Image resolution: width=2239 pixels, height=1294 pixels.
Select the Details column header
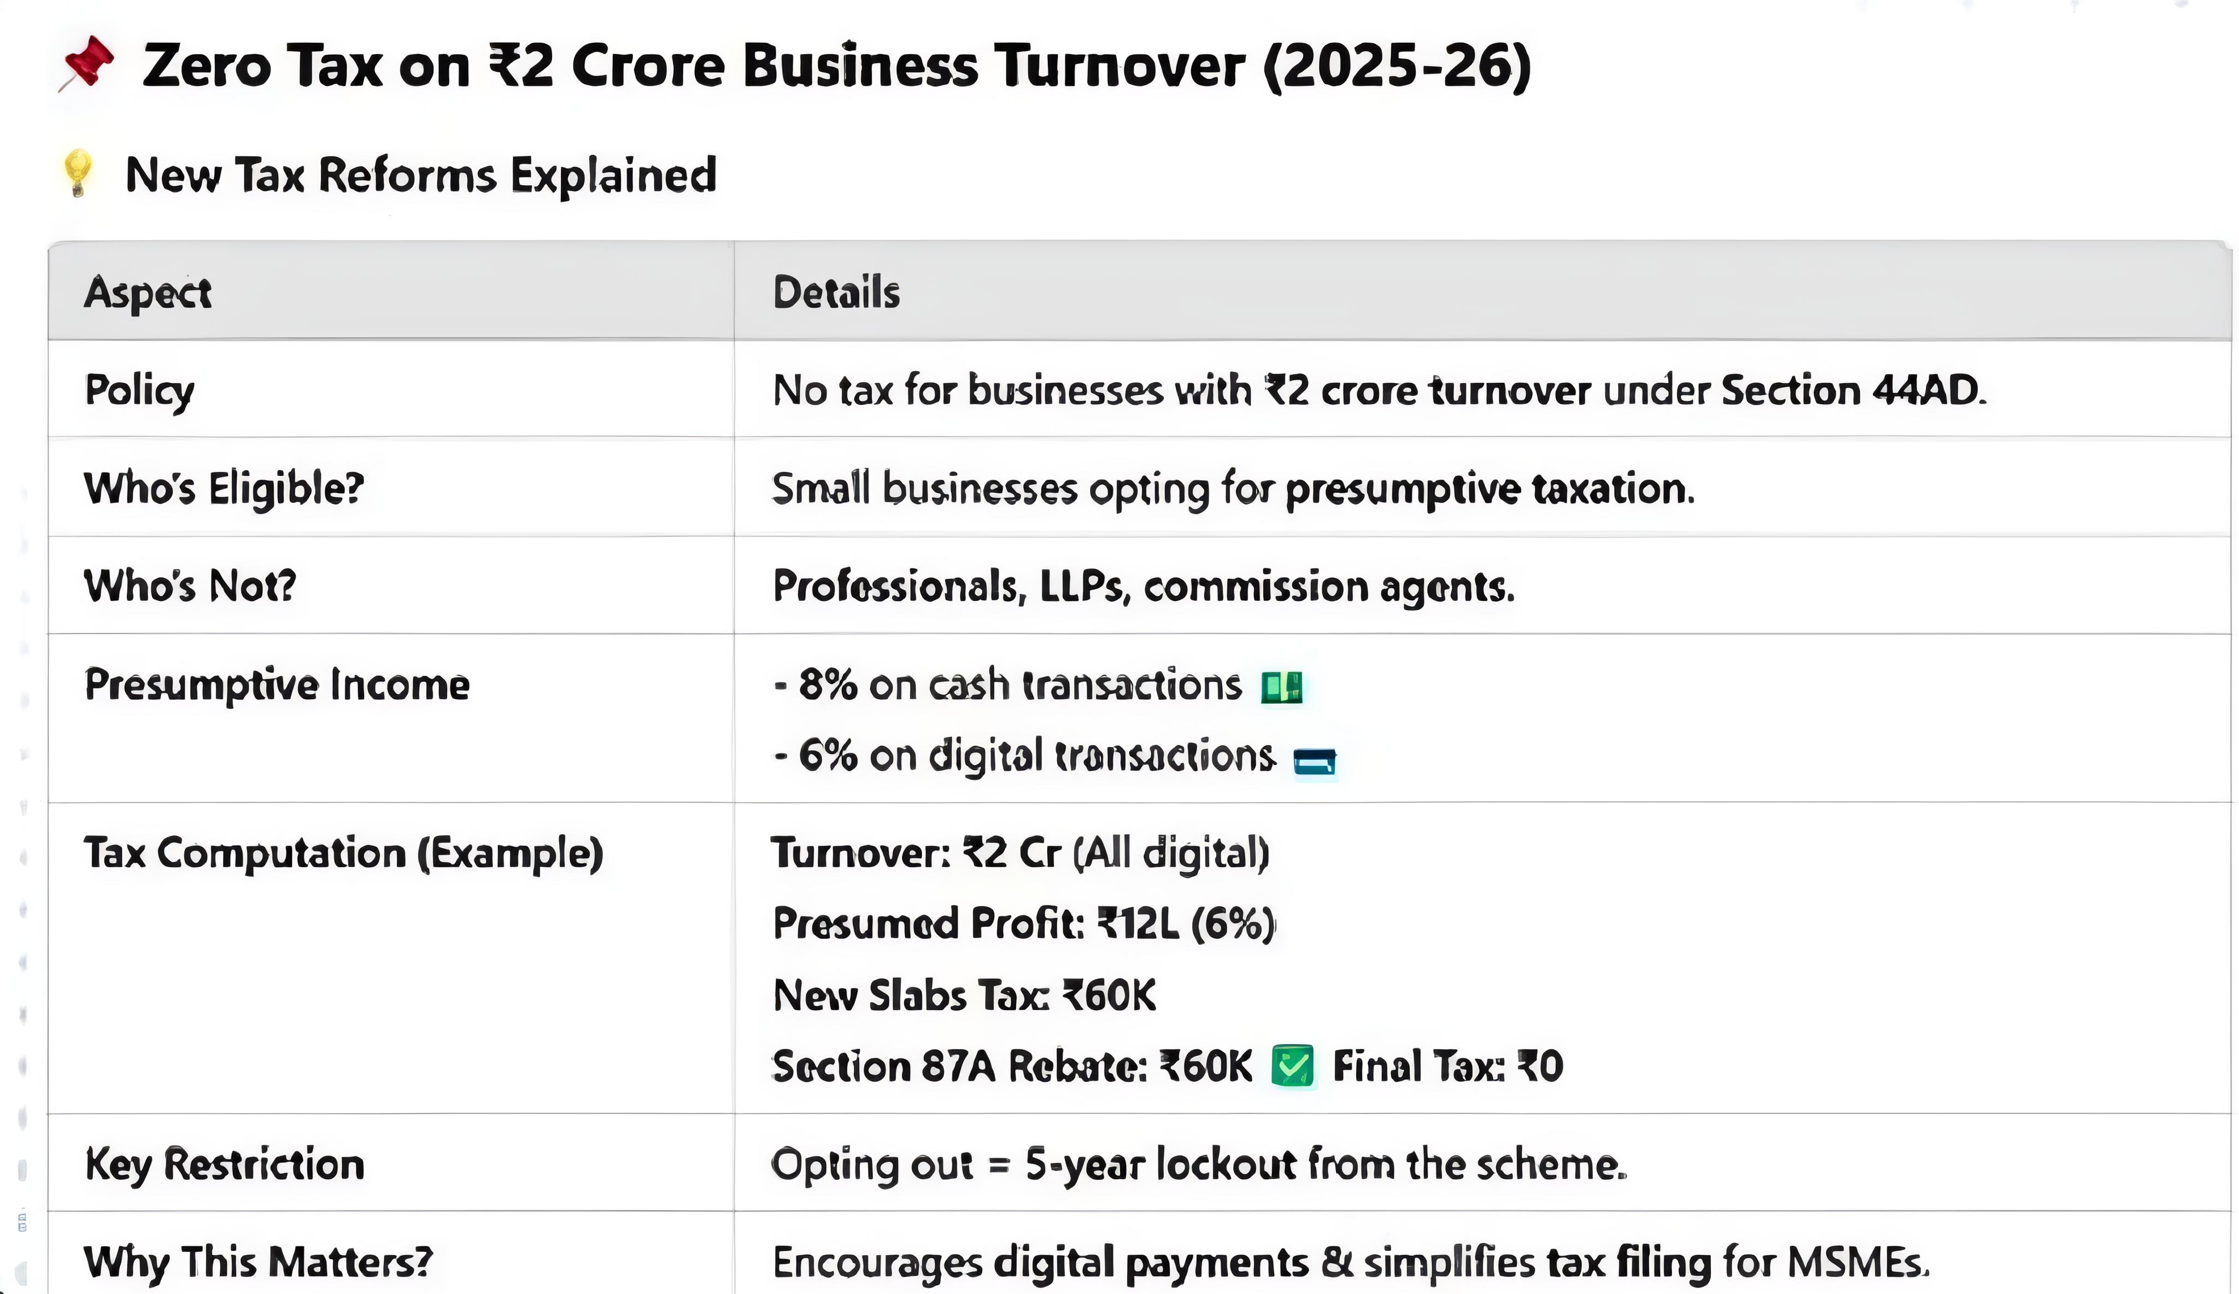[836, 292]
